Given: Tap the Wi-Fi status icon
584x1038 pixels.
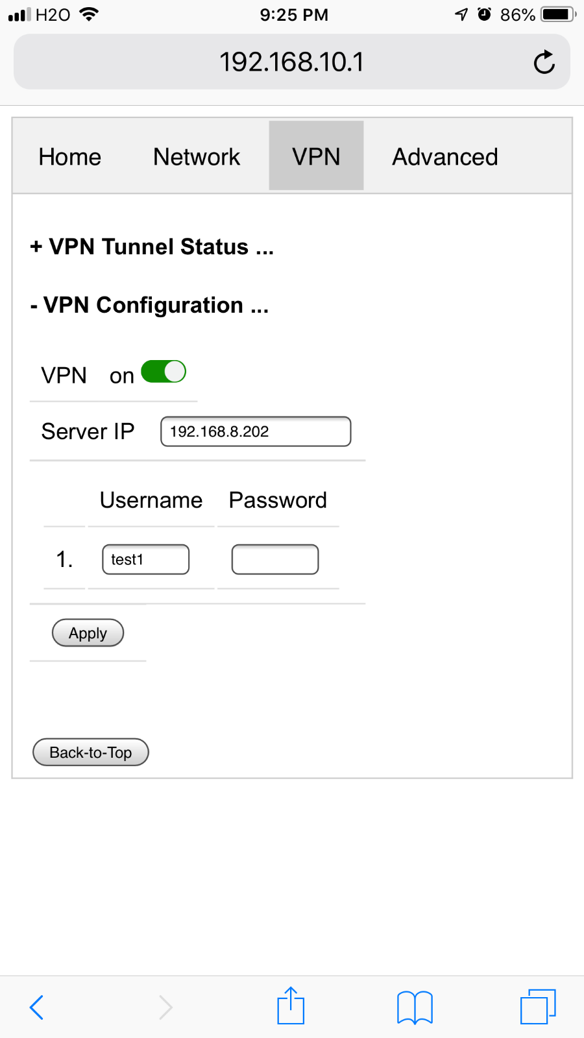Looking at the screenshot, I should pyautogui.click(x=88, y=14).
